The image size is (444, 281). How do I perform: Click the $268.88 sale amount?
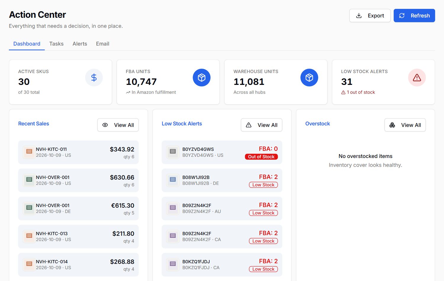[x=122, y=262]
